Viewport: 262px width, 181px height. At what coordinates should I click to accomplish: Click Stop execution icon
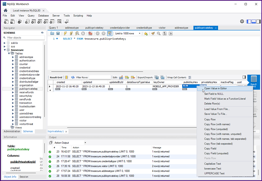tap(83, 34)
